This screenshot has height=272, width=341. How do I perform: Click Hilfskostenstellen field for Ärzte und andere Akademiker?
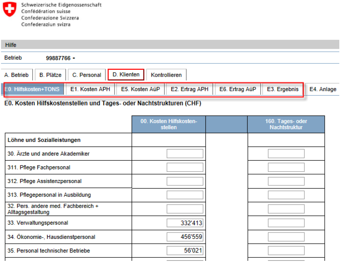185,154
